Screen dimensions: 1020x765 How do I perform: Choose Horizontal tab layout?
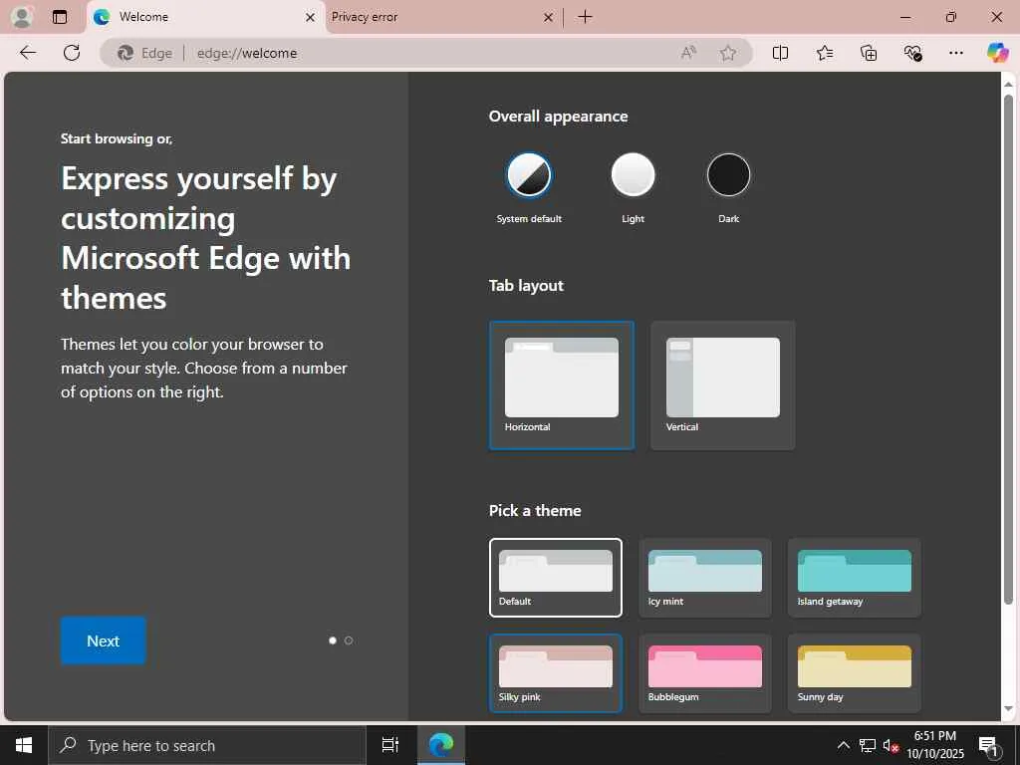pos(562,385)
